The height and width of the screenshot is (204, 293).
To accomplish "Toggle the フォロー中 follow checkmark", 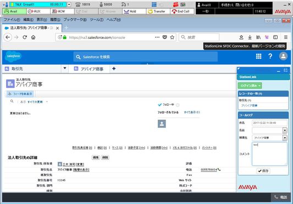I will pyautogui.click(x=159, y=105).
